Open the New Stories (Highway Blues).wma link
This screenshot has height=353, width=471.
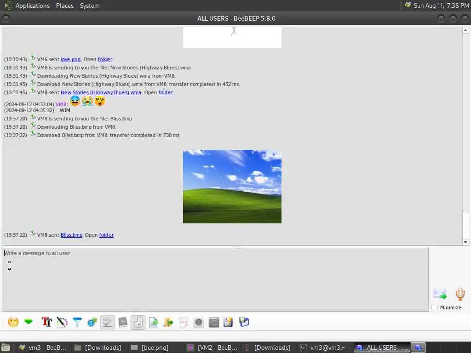pos(101,92)
